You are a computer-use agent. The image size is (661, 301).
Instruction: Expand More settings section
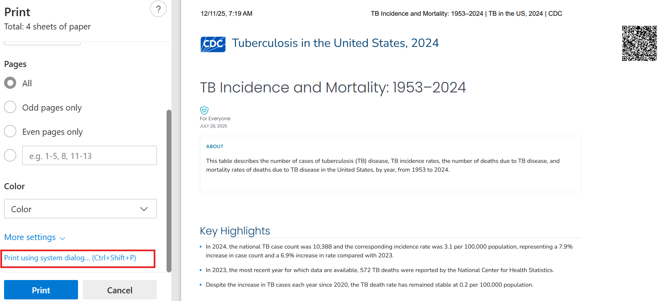point(35,237)
